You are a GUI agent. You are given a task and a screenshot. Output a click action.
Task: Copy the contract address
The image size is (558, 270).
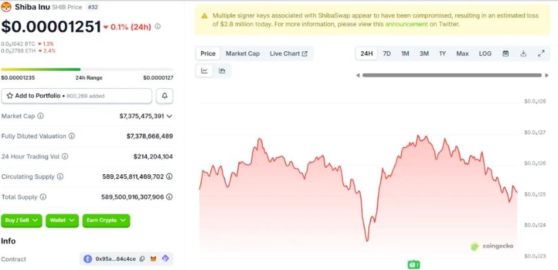(x=142, y=259)
